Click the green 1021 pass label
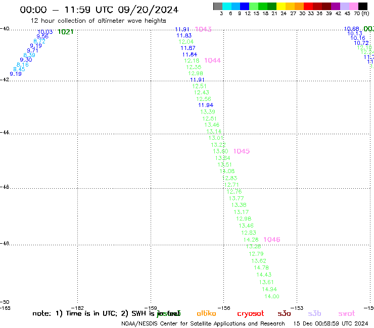 66,32
